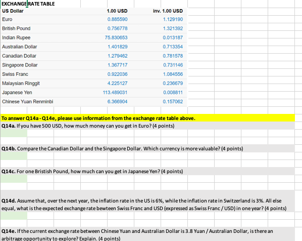
Task: Click Japanese Yen rate 113.489031
Action: tap(115, 92)
